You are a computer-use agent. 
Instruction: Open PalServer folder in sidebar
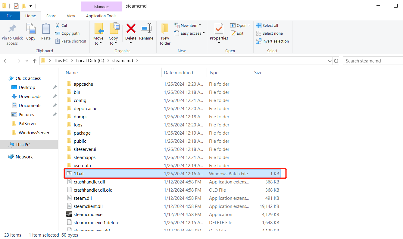(x=28, y=123)
